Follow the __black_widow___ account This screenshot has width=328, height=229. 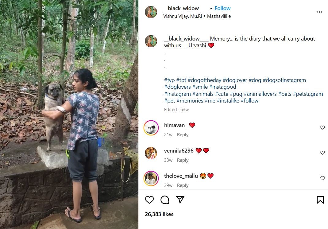(x=222, y=8)
